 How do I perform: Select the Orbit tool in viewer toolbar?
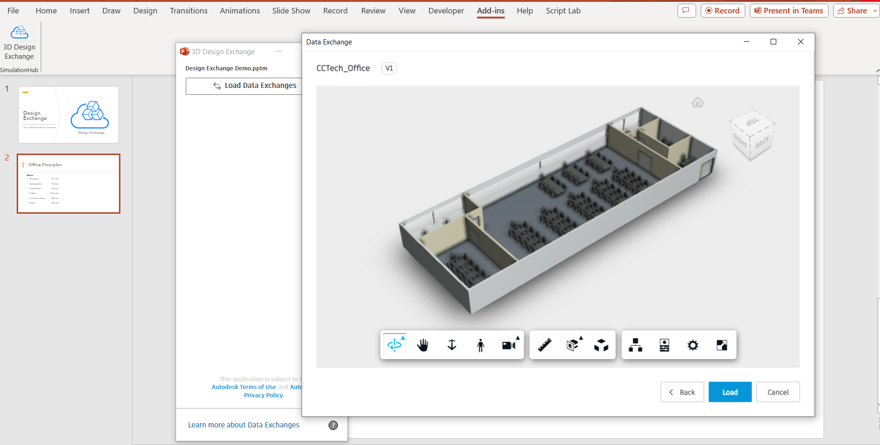[395, 345]
